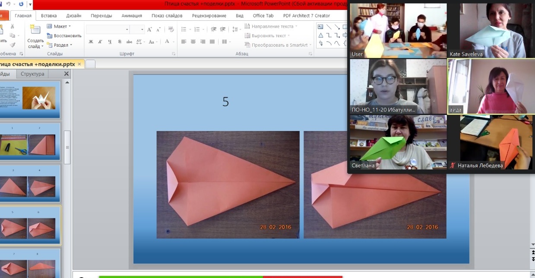Center-align the paragraph text
Image resolution: width=535 pixels, height=278 pixels.
point(193,42)
